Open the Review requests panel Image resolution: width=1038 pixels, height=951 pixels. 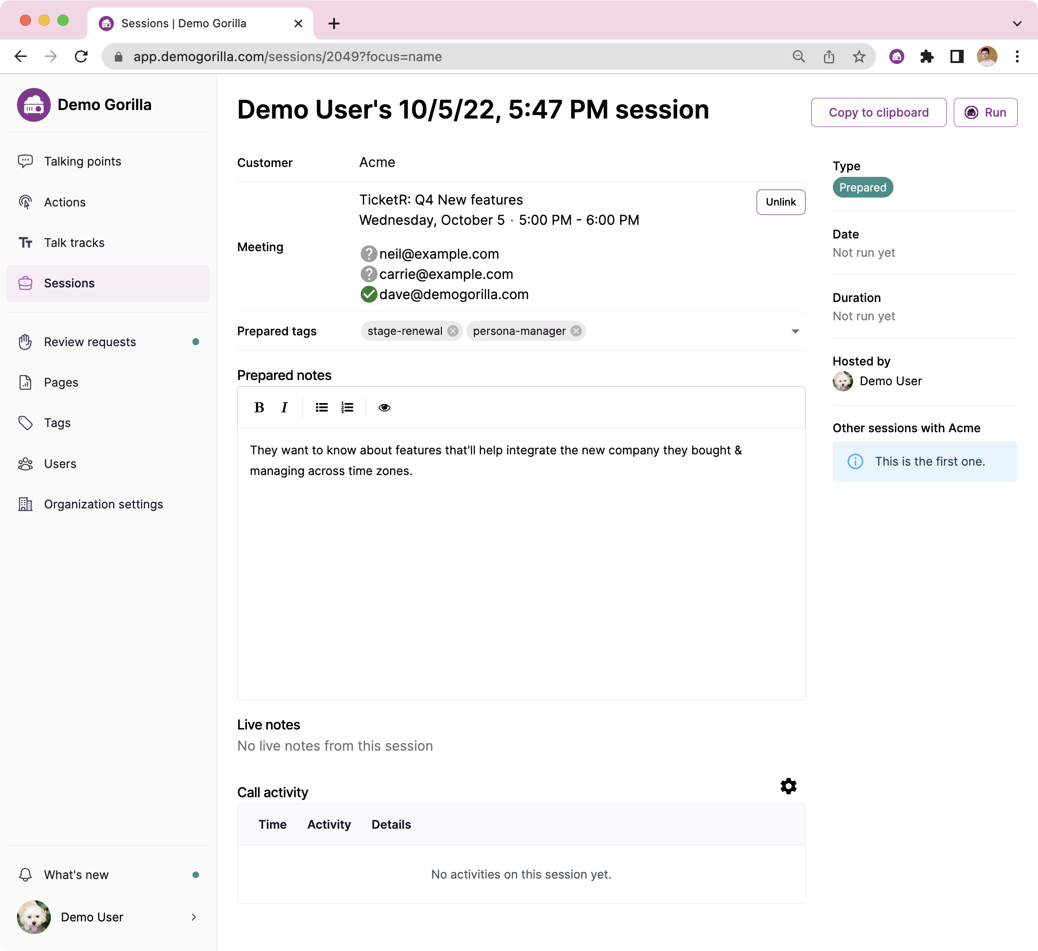click(x=89, y=342)
